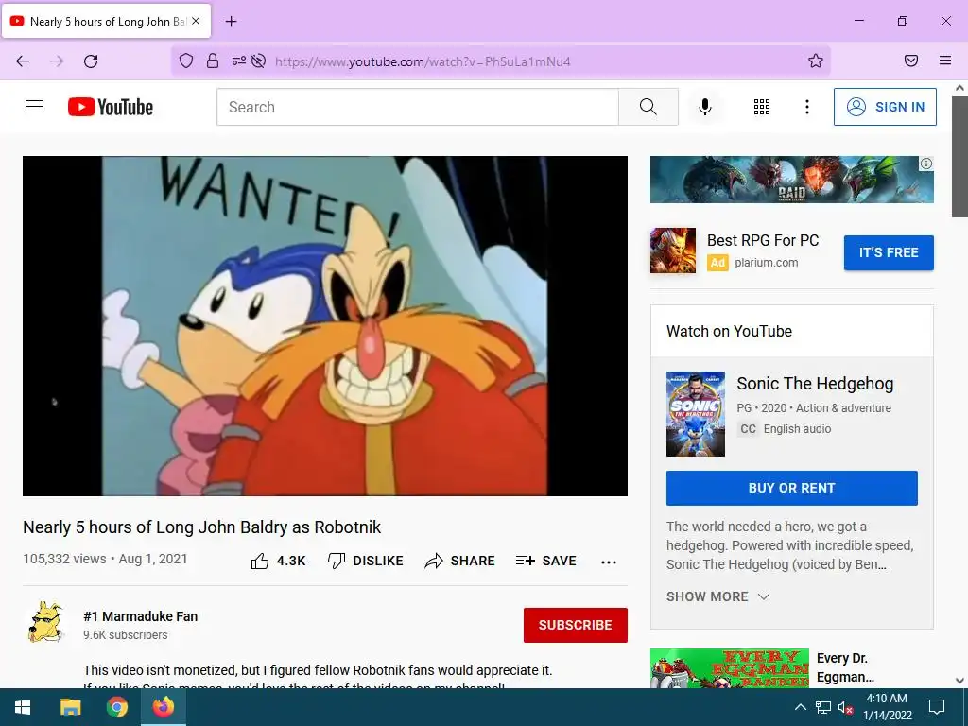968x726 pixels.
Task: Open site security padlock info
Action: click(x=213, y=60)
